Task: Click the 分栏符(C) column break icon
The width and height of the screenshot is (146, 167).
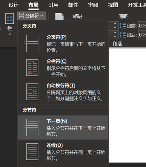Action: [x=32, y=67]
